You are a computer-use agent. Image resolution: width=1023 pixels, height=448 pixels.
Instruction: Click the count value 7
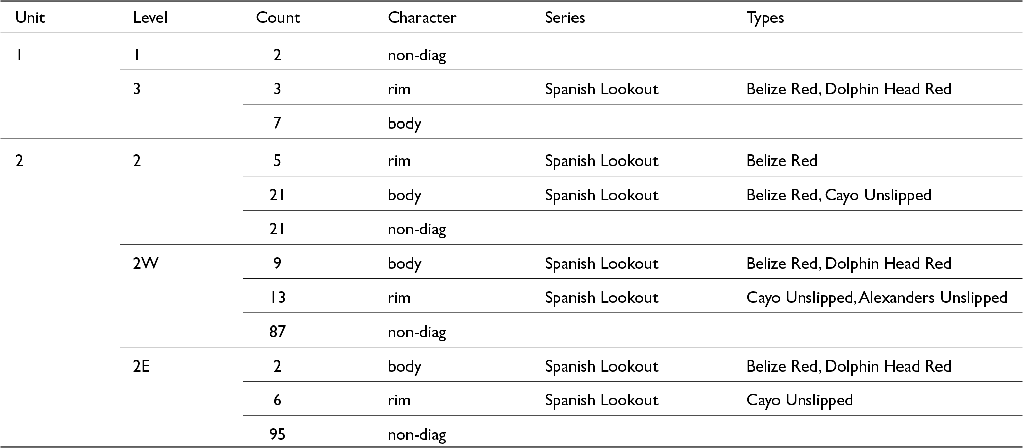coord(277,123)
